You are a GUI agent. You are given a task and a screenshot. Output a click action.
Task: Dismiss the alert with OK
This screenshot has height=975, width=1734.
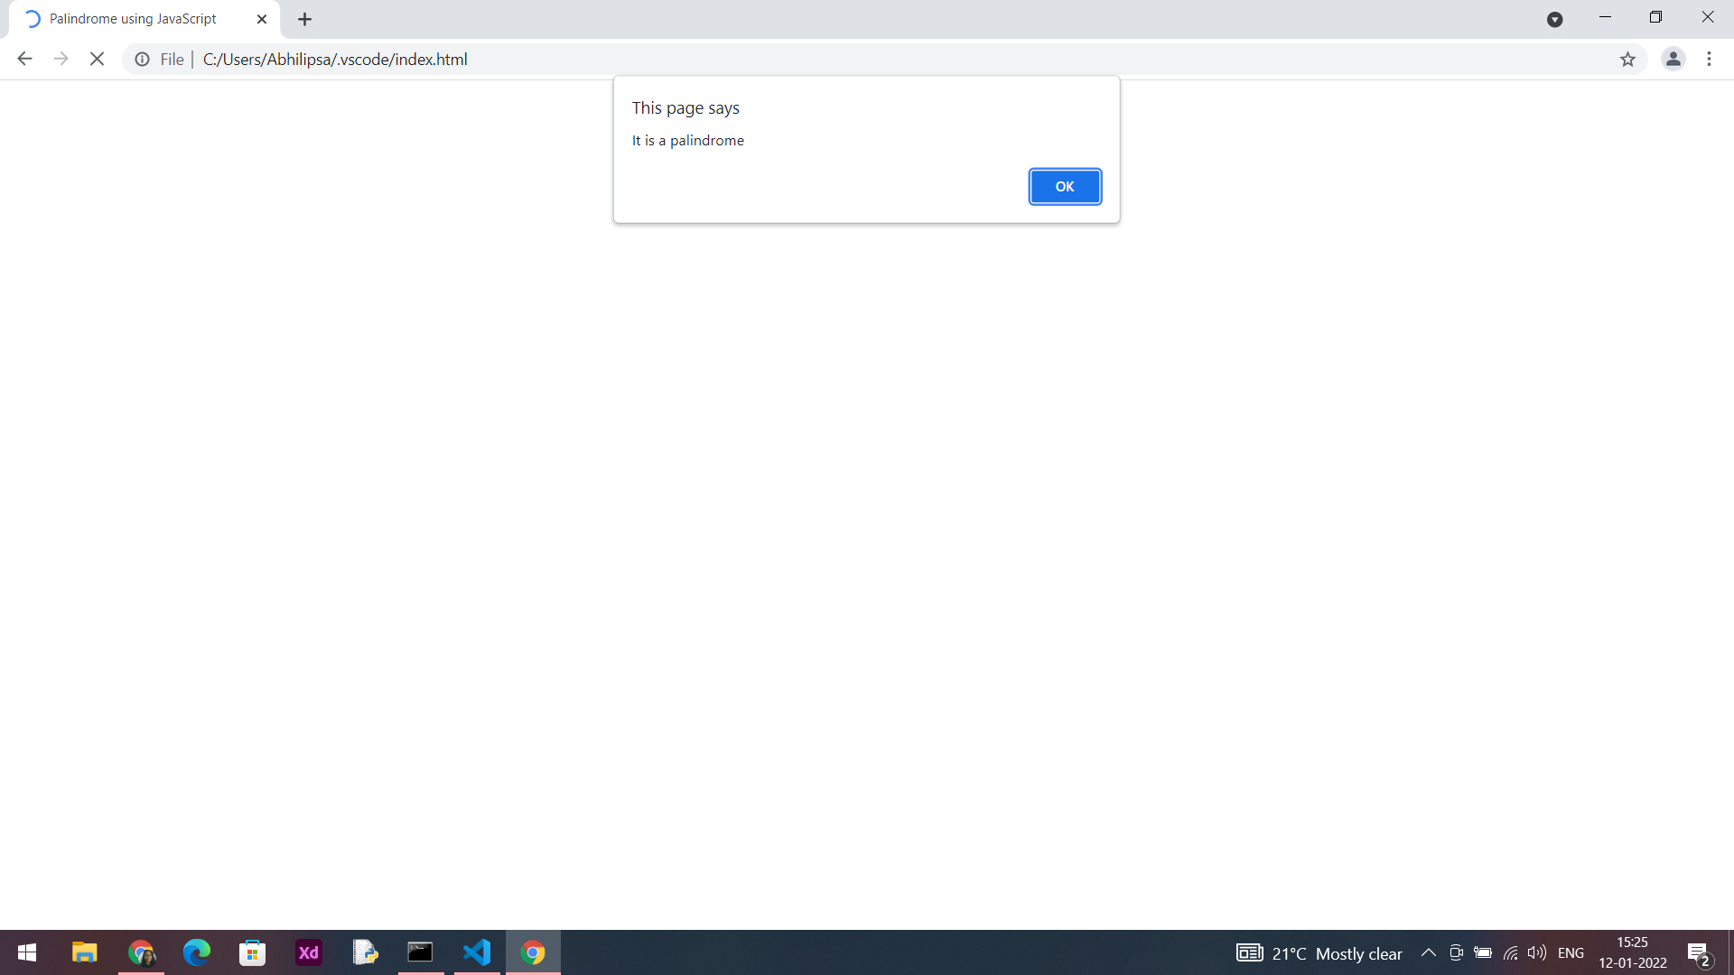1065,186
